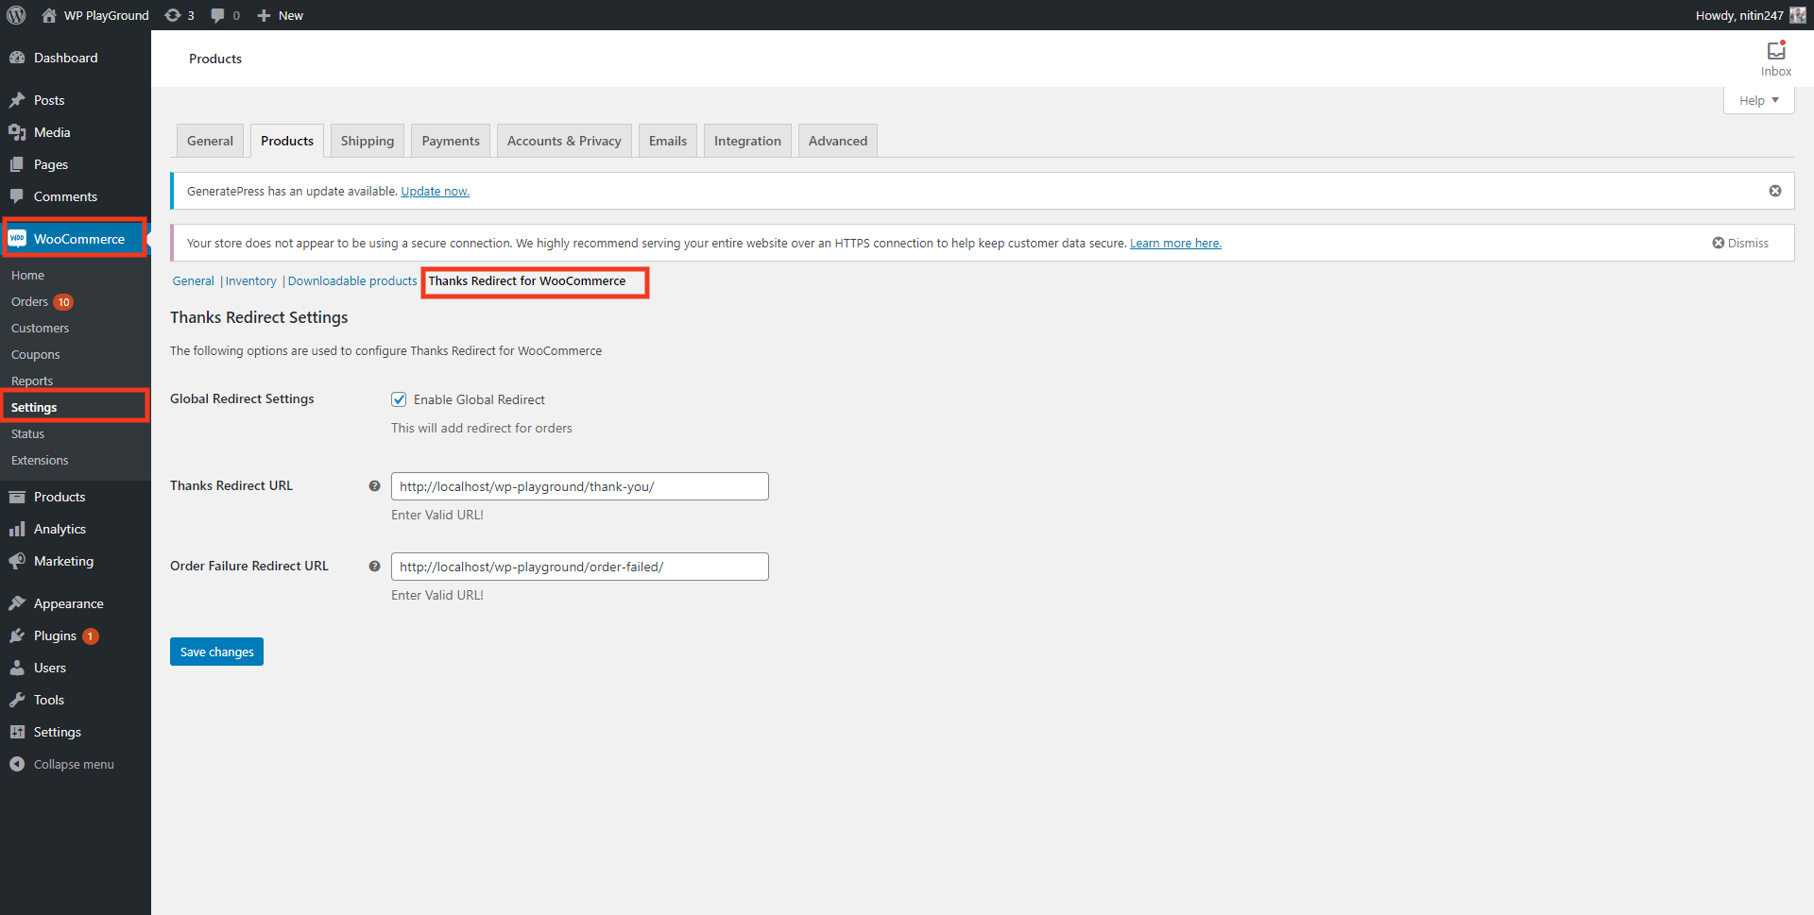Select the Products settings tab
Image resolution: width=1814 pixels, height=915 pixels.
[287, 141]
